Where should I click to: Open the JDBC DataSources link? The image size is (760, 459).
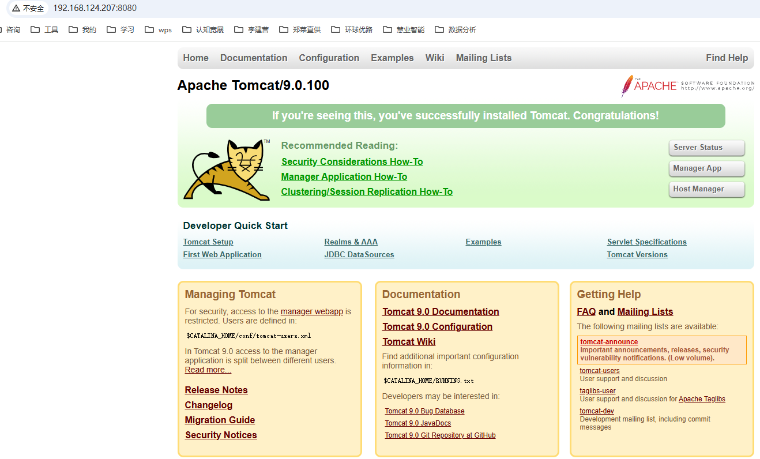coord(359,254)
